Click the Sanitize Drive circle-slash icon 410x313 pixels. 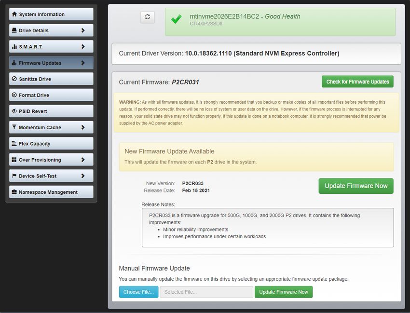[x=14, y=79]
